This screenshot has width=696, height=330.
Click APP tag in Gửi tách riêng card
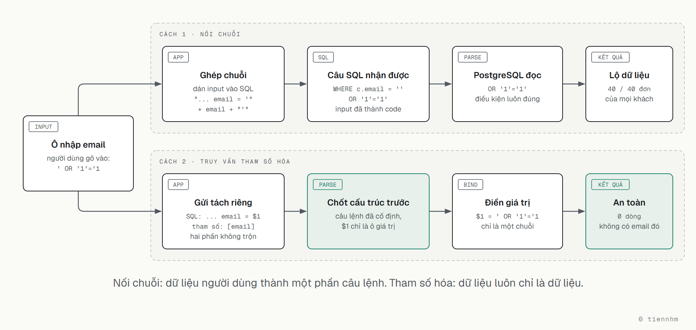(x=178, y=185)
